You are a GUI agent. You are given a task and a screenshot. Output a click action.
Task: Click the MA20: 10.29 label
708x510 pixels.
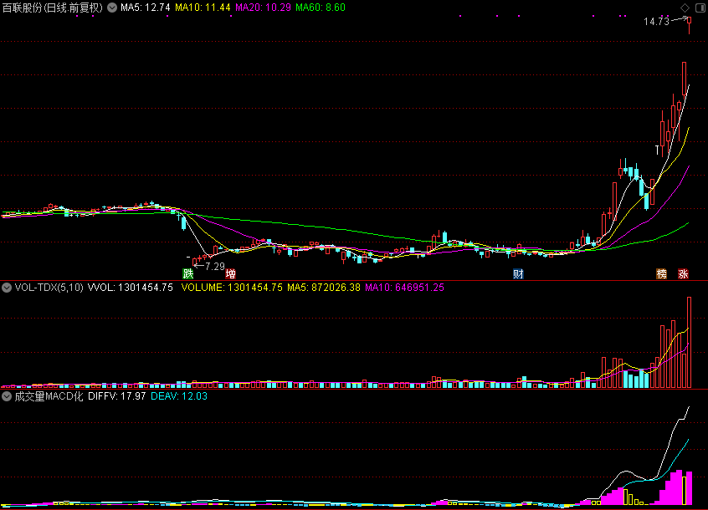(264, 8)
